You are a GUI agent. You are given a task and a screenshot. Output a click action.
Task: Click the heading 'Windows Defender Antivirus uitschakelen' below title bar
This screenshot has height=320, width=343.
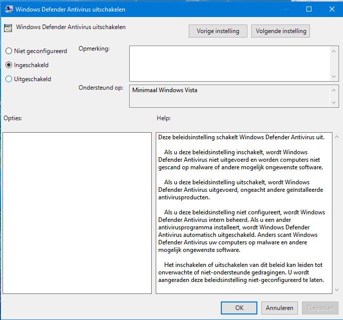(x=71, y=27)
